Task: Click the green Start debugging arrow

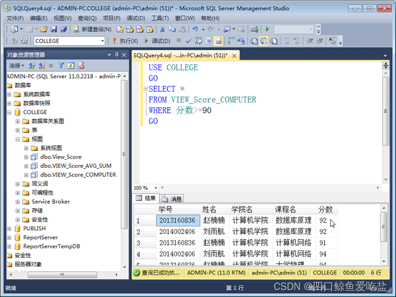Action: [267, 29]
